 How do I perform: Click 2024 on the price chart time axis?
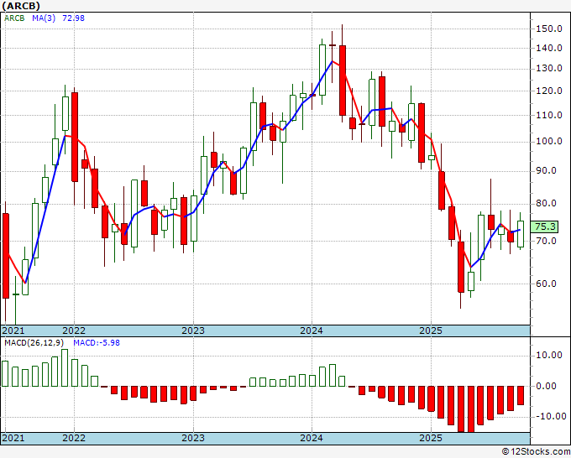click(x=312, y=330)
